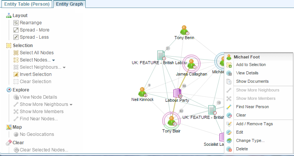Image resolution: width=294 pixels, height=156 pixels.
Task: Click the Invert Selection icon
Action: point(16,74)
